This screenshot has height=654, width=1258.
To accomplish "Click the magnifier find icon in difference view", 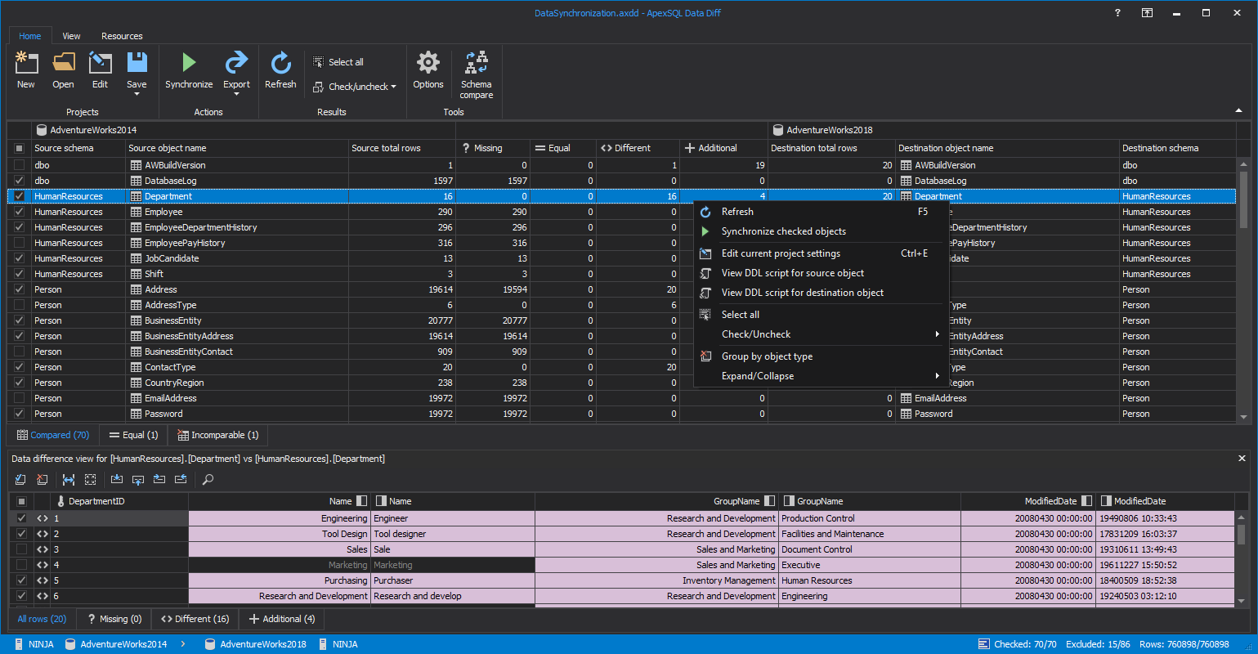I will [208, 479].
